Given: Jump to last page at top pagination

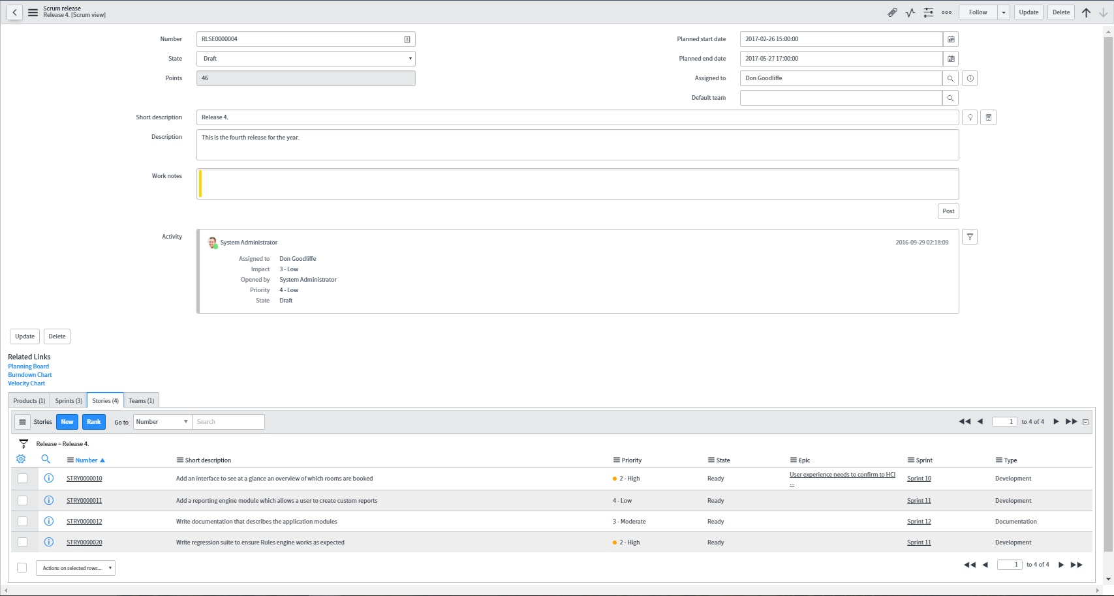Looking at the screenshot, I should click(1071, 422).
